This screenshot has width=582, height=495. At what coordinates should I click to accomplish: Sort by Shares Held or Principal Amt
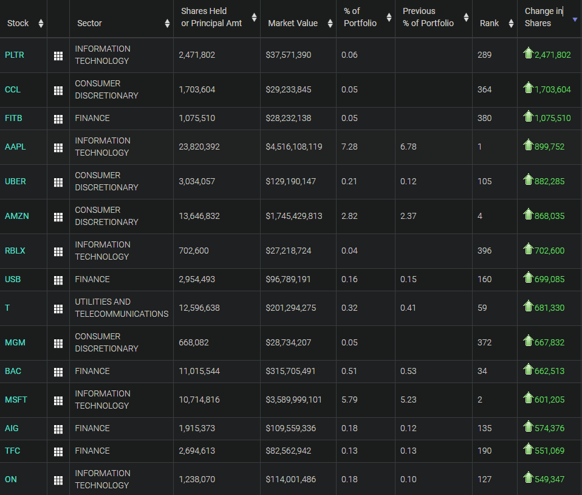pos(254,17)
